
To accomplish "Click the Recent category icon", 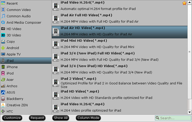I will coord(3,3).
